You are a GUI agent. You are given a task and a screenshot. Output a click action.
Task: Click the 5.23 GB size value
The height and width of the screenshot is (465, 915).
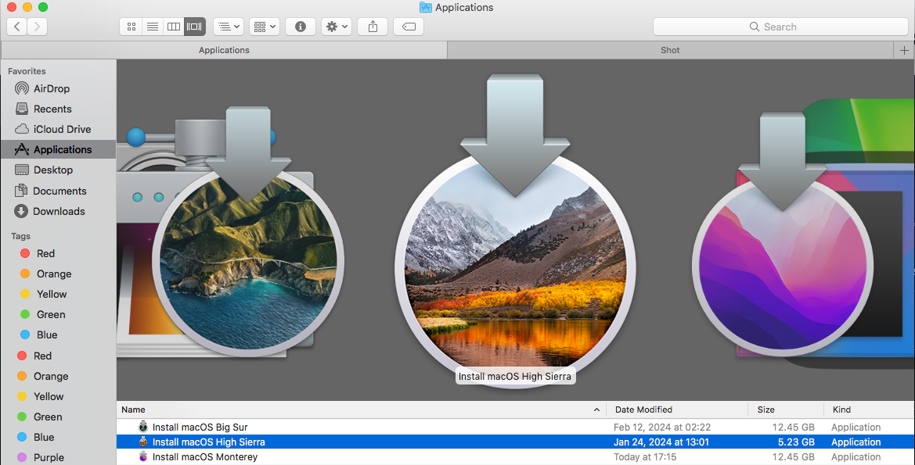pos(796,442)
